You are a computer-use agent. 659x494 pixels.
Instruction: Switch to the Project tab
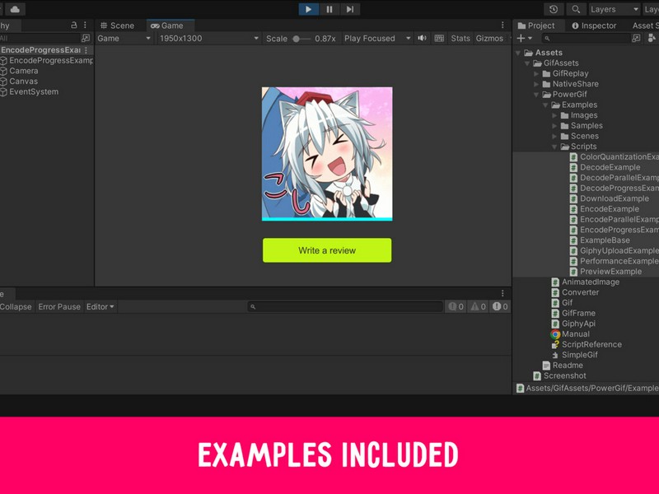[536, 26]
